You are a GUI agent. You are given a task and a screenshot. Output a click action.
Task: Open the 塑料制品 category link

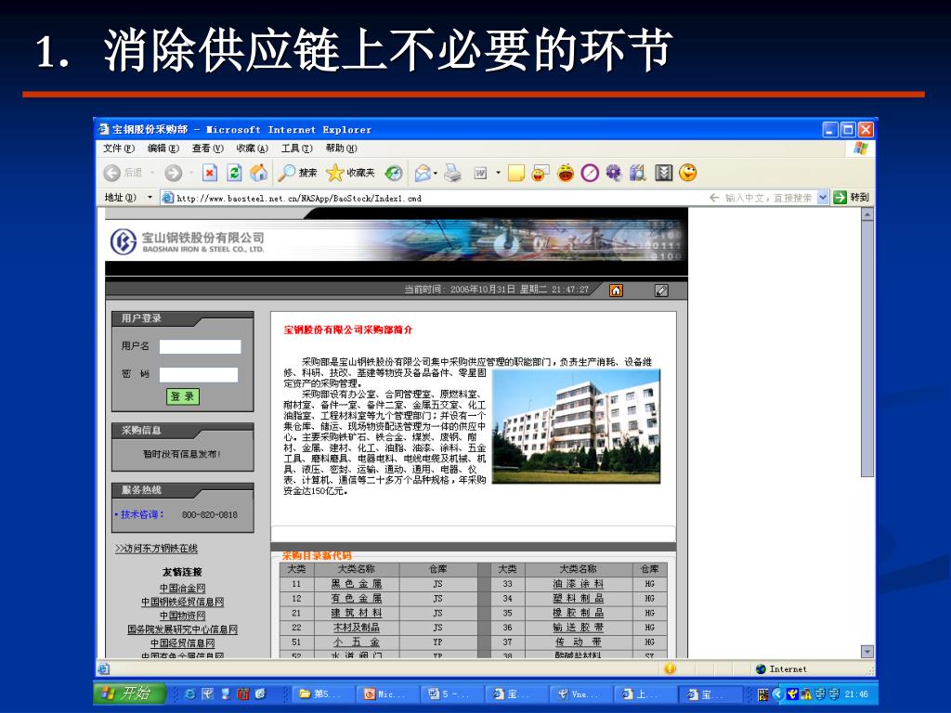tap(578, 599)
